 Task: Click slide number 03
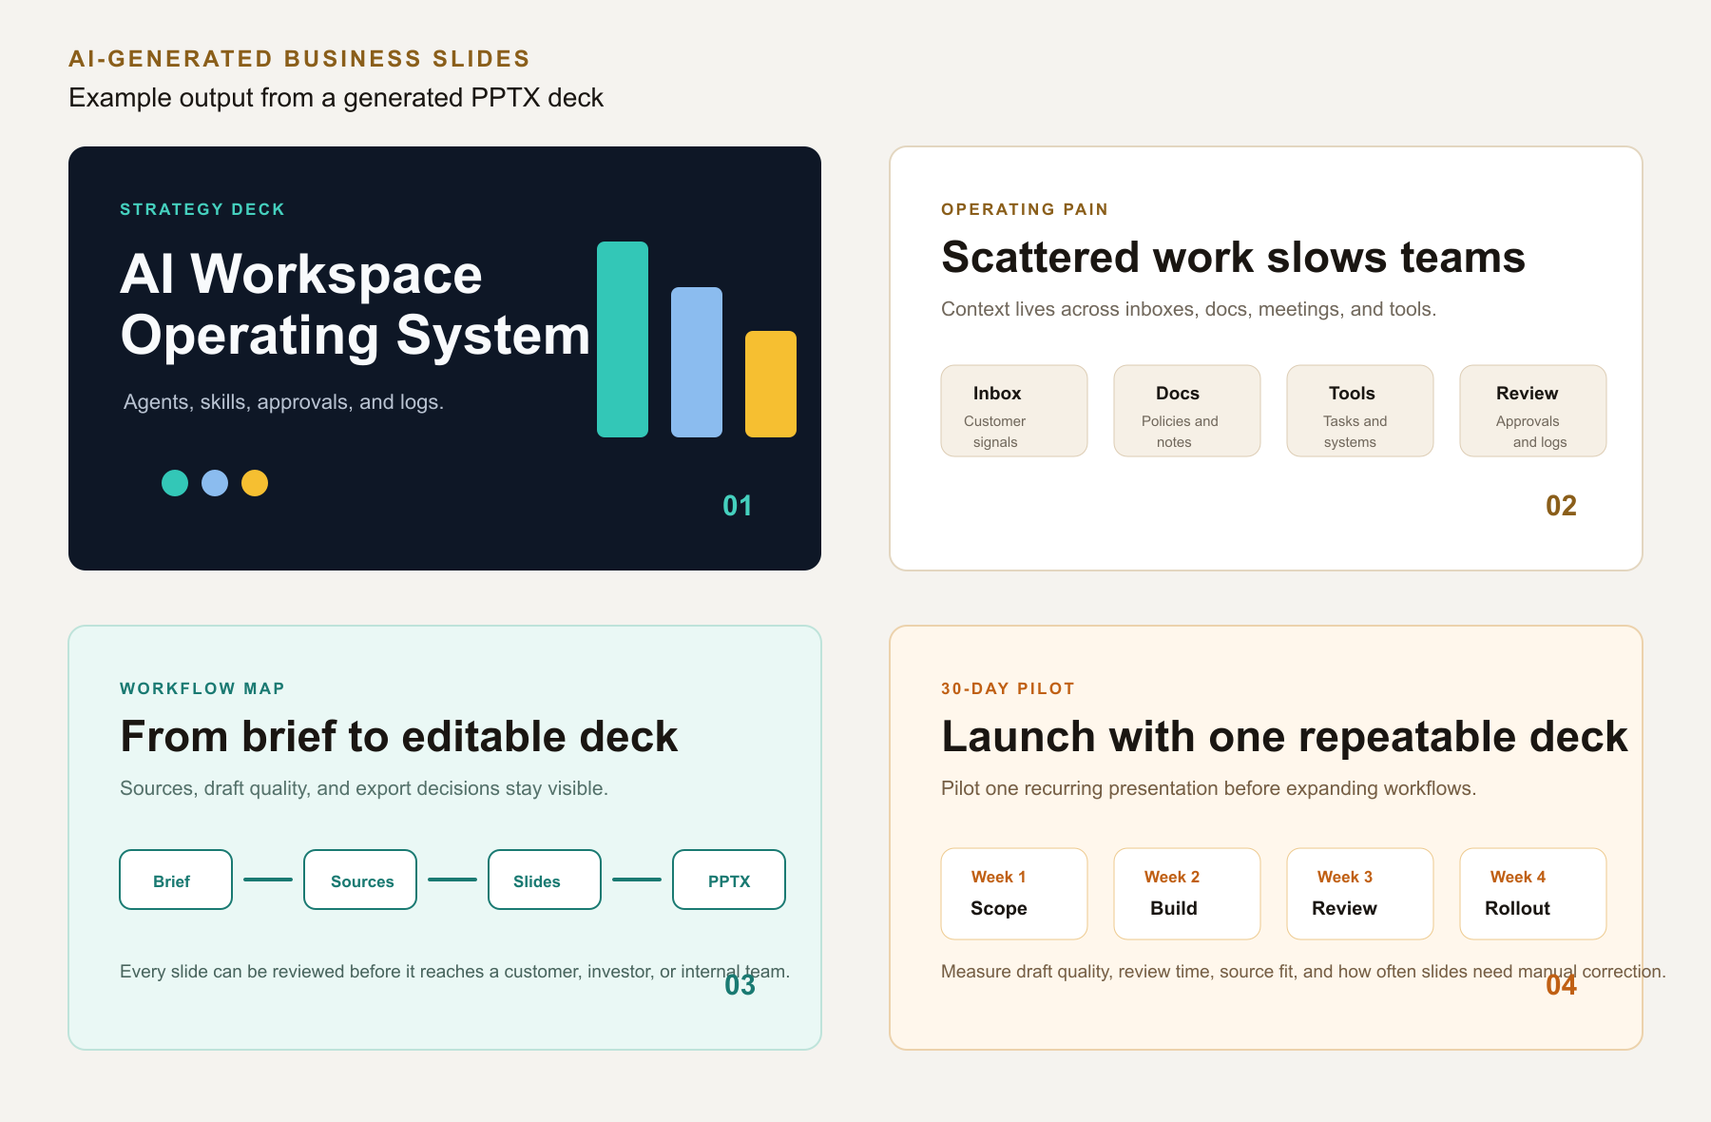tap(740, 984)
